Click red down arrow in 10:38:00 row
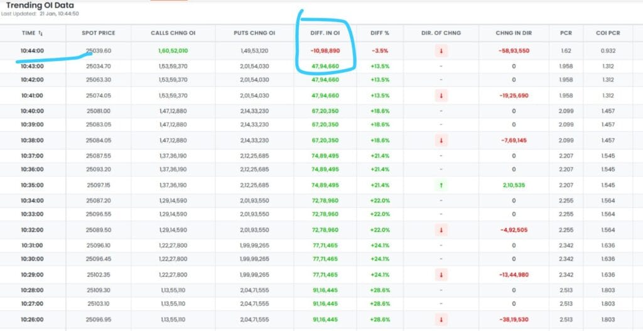This screenshot has height=331, width=643. pos(441,141)
